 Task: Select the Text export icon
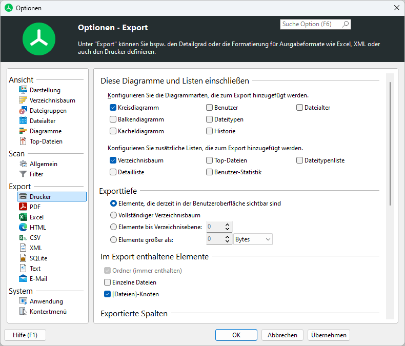point(23,268)
